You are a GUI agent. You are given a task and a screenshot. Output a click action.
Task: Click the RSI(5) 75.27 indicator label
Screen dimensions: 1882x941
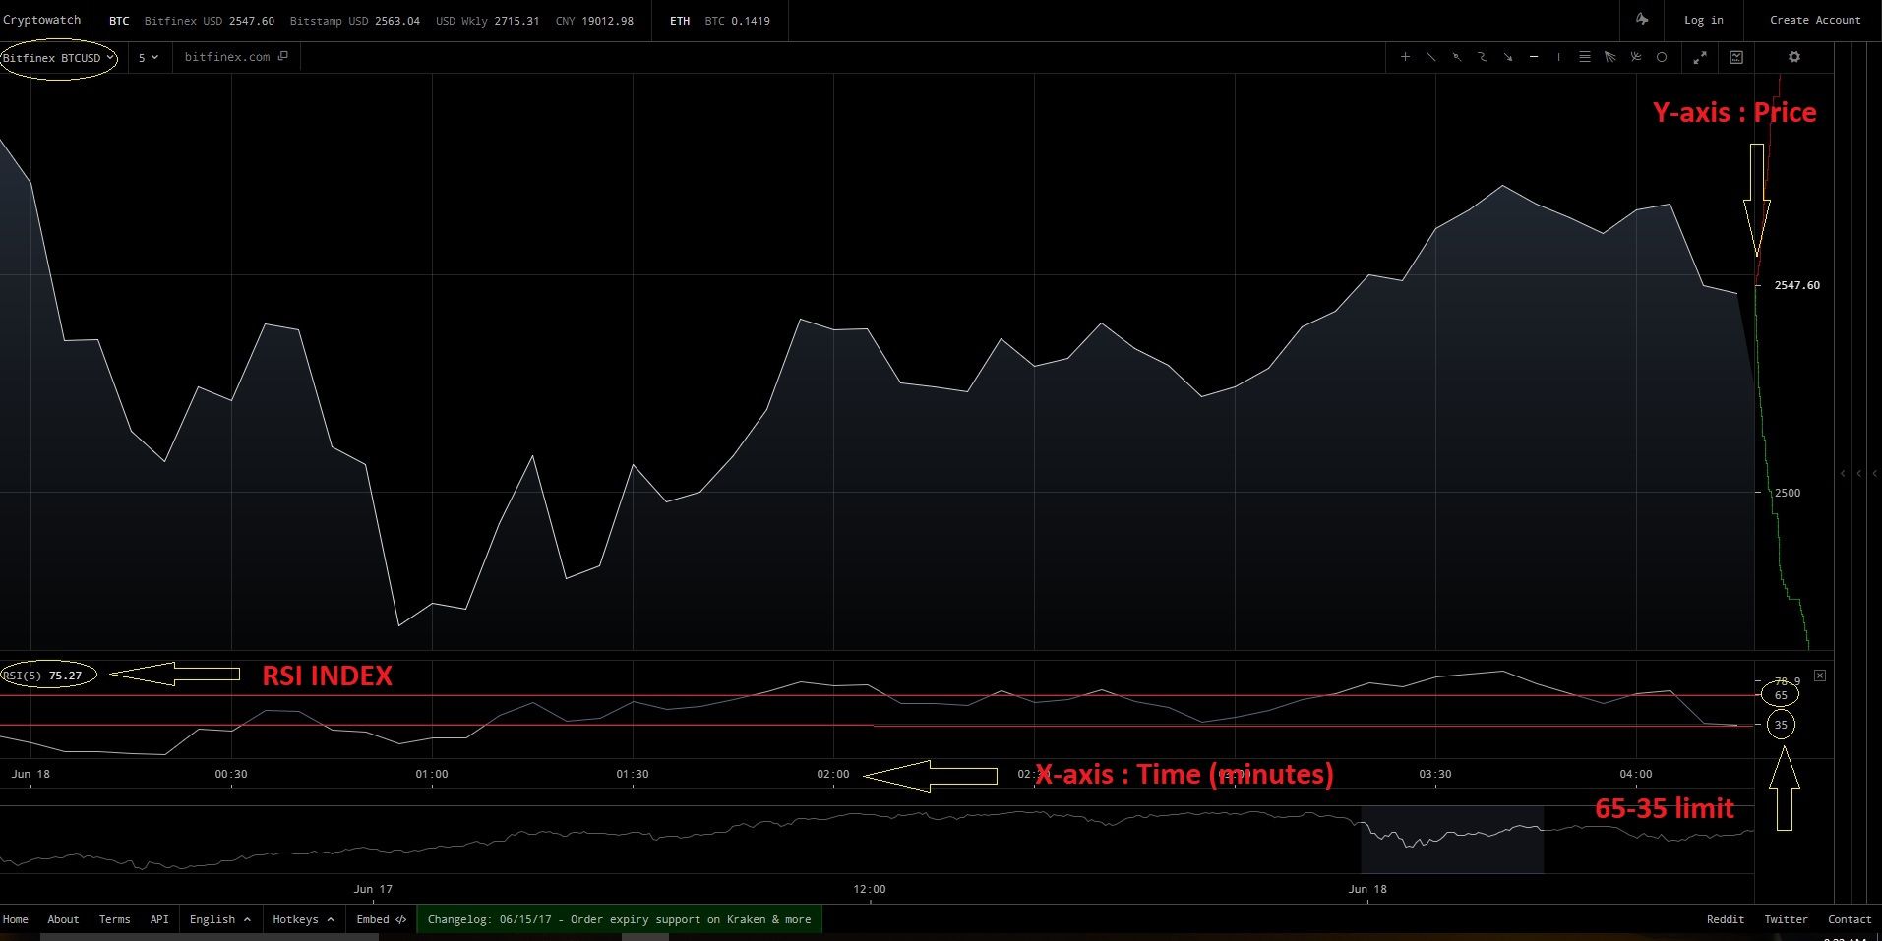point(42,676)
